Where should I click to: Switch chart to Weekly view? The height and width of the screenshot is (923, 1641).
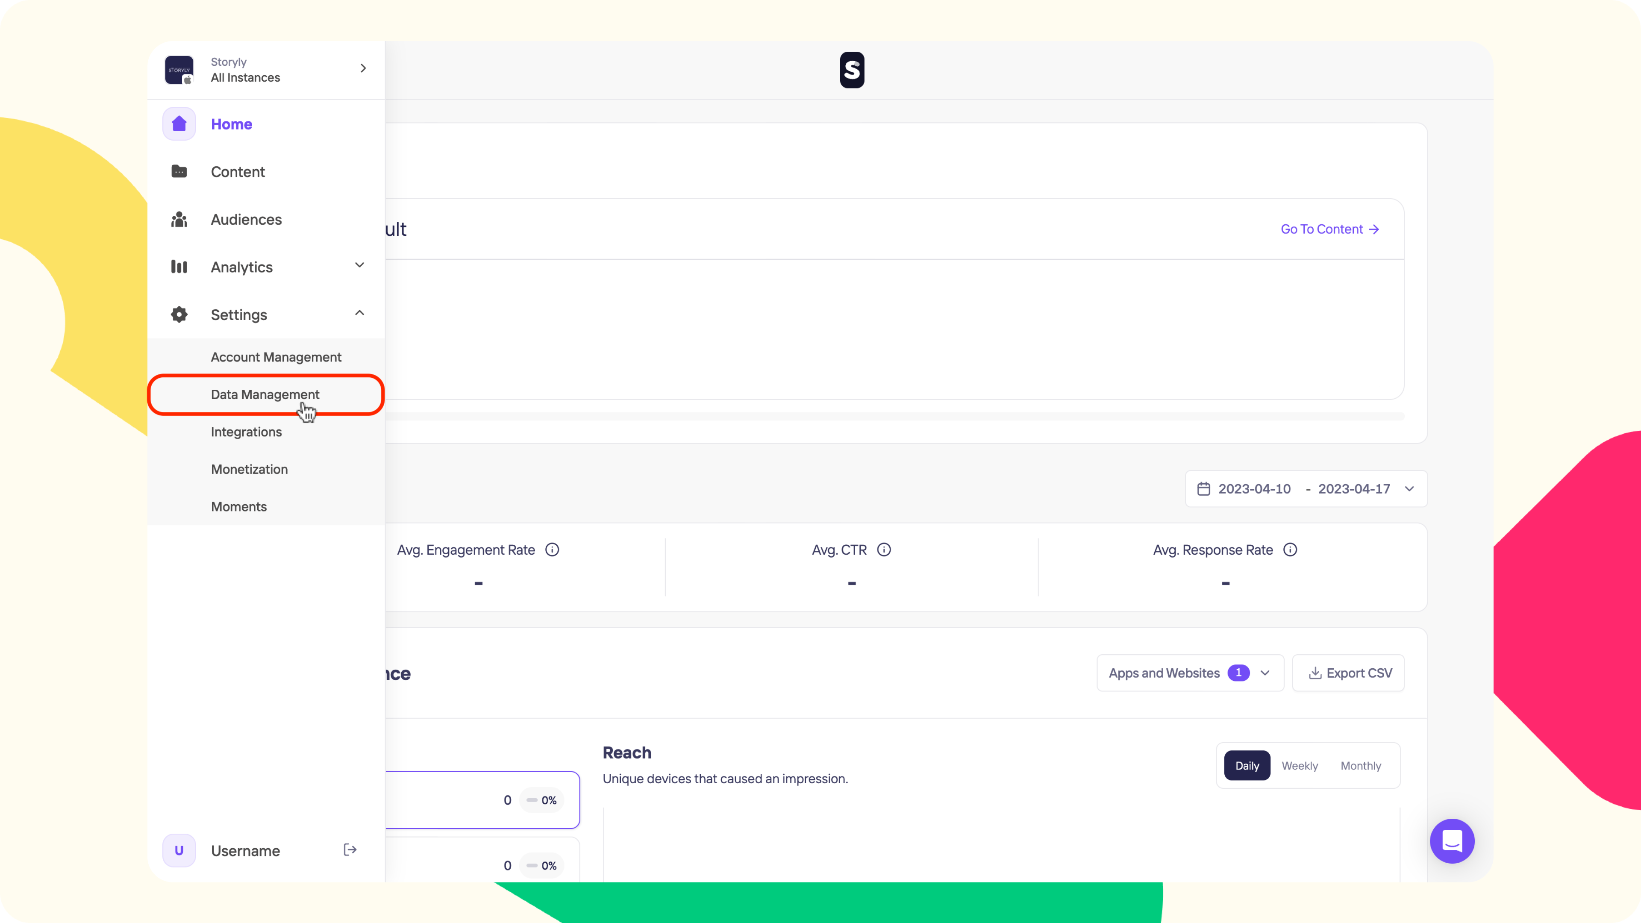(1300, 766)
